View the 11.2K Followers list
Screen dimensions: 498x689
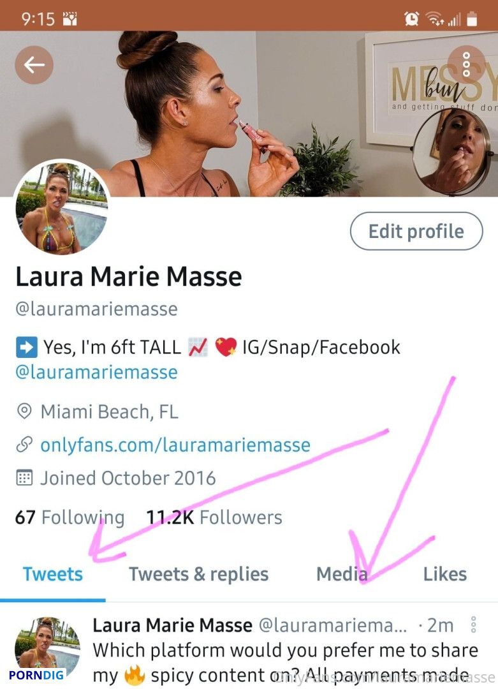click(214, 517)
